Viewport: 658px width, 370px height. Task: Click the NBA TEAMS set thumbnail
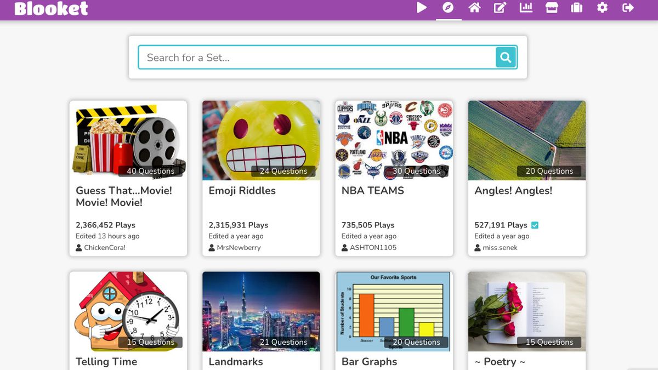click(x=394, y=140)
